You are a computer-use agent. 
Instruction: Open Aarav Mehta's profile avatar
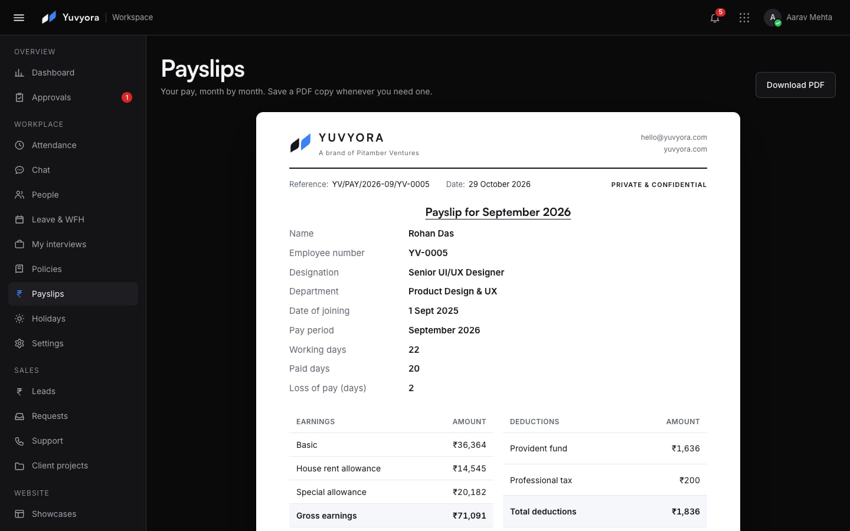pyautogui.click(x=773, y=18)
